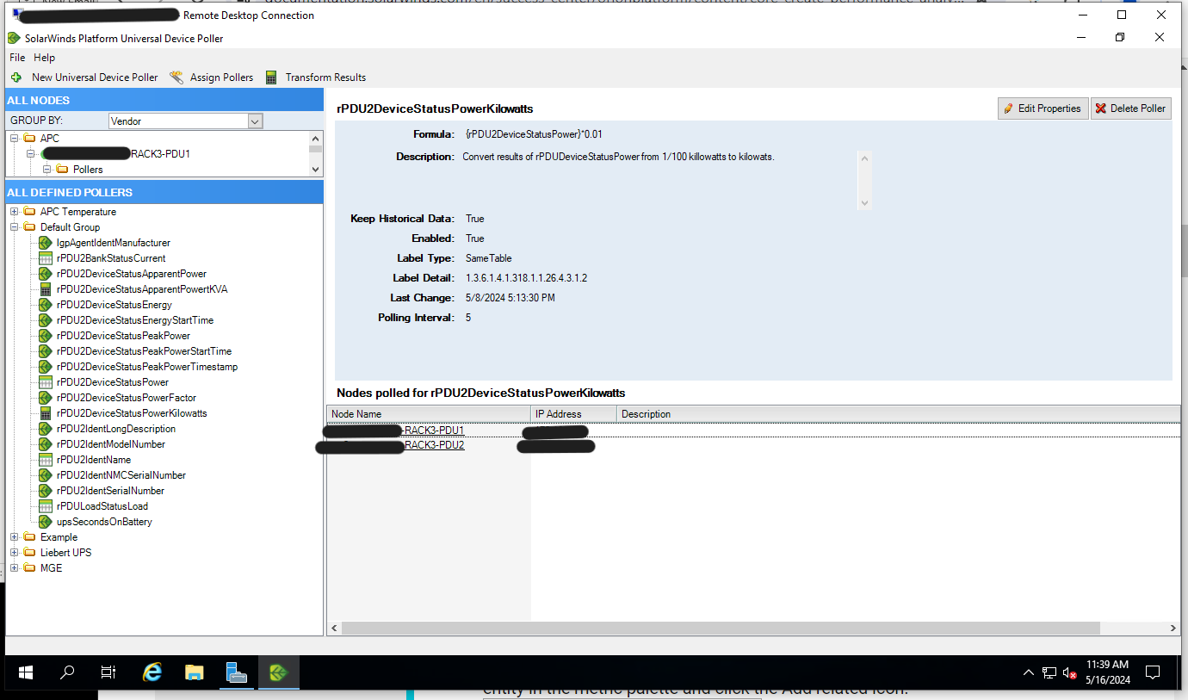Screen dimensions: 1188x700
Task: Click description box scroll down arrow
Action: click(865, 203)
